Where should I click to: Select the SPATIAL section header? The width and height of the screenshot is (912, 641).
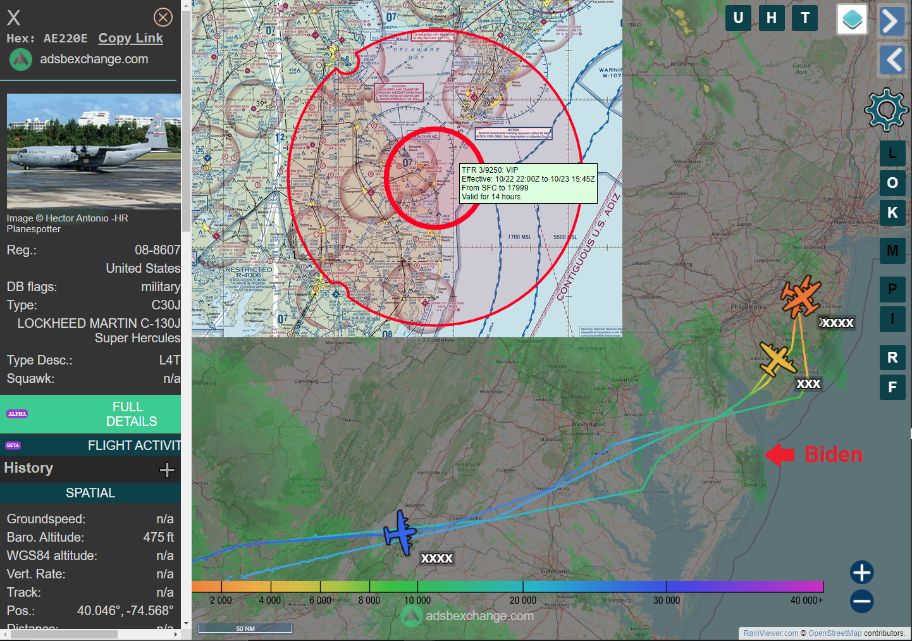coord(90,493)
